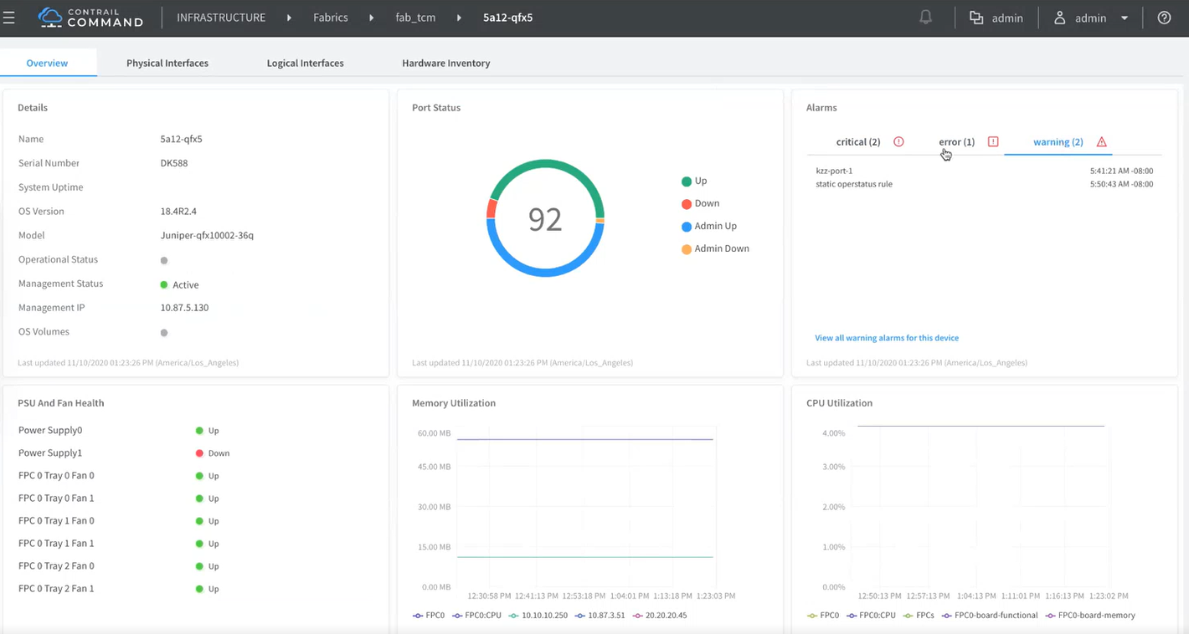Expand the admin user dropdown arrow

pos(1125,18)
